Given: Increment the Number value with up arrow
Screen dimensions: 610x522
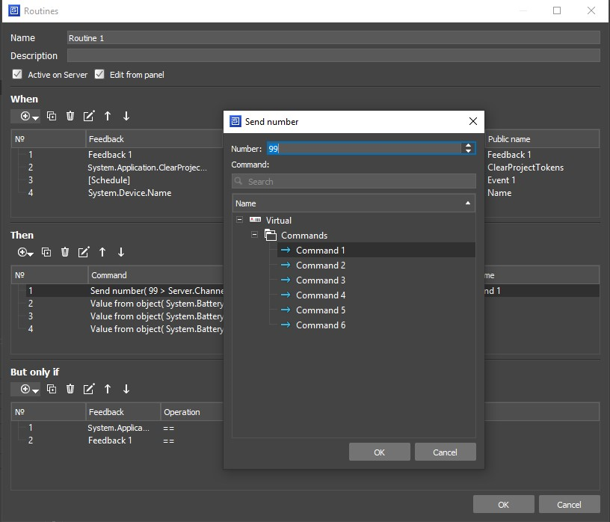Looking at the screenshot, I should coord(469,146).
